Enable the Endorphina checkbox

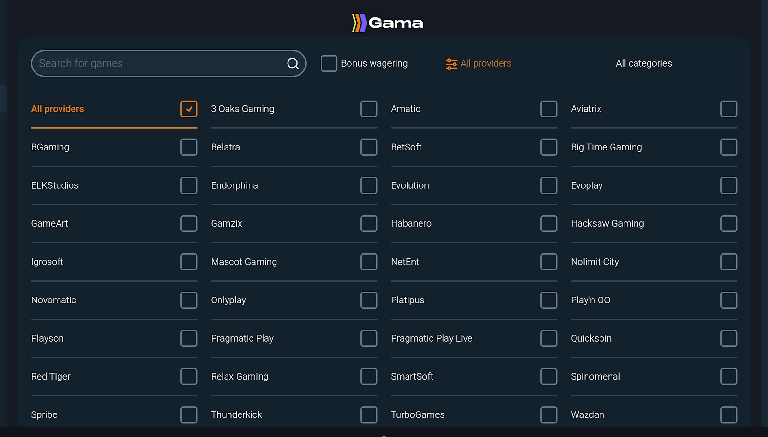(369, 185)
